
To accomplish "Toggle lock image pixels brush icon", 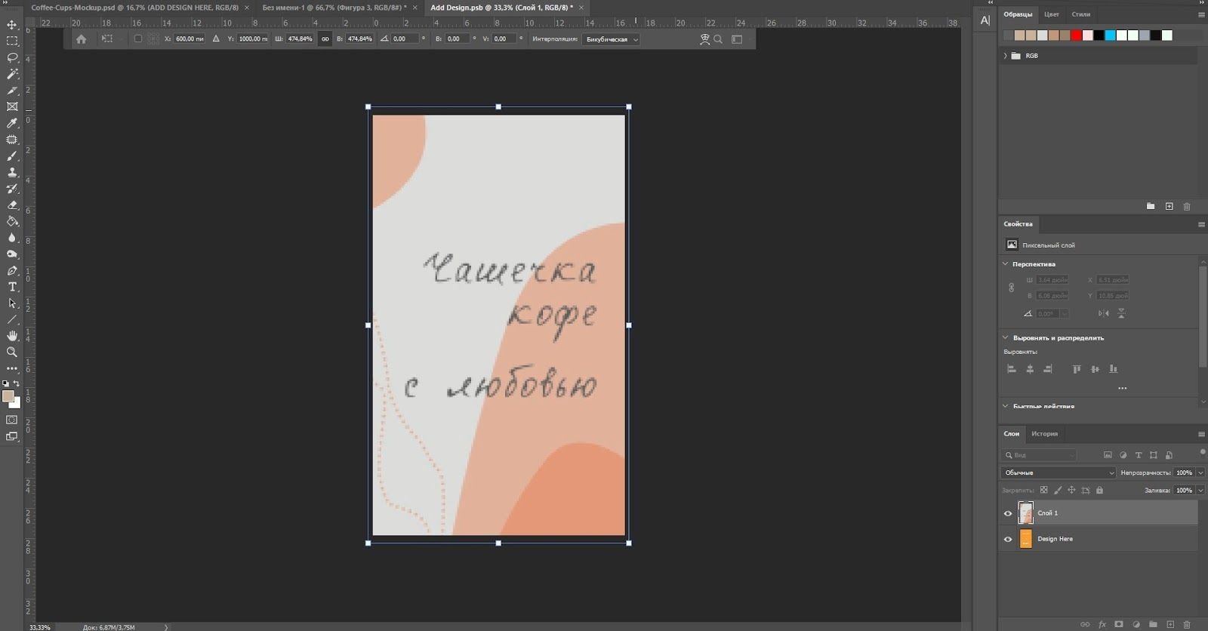I will [1058, 490].
